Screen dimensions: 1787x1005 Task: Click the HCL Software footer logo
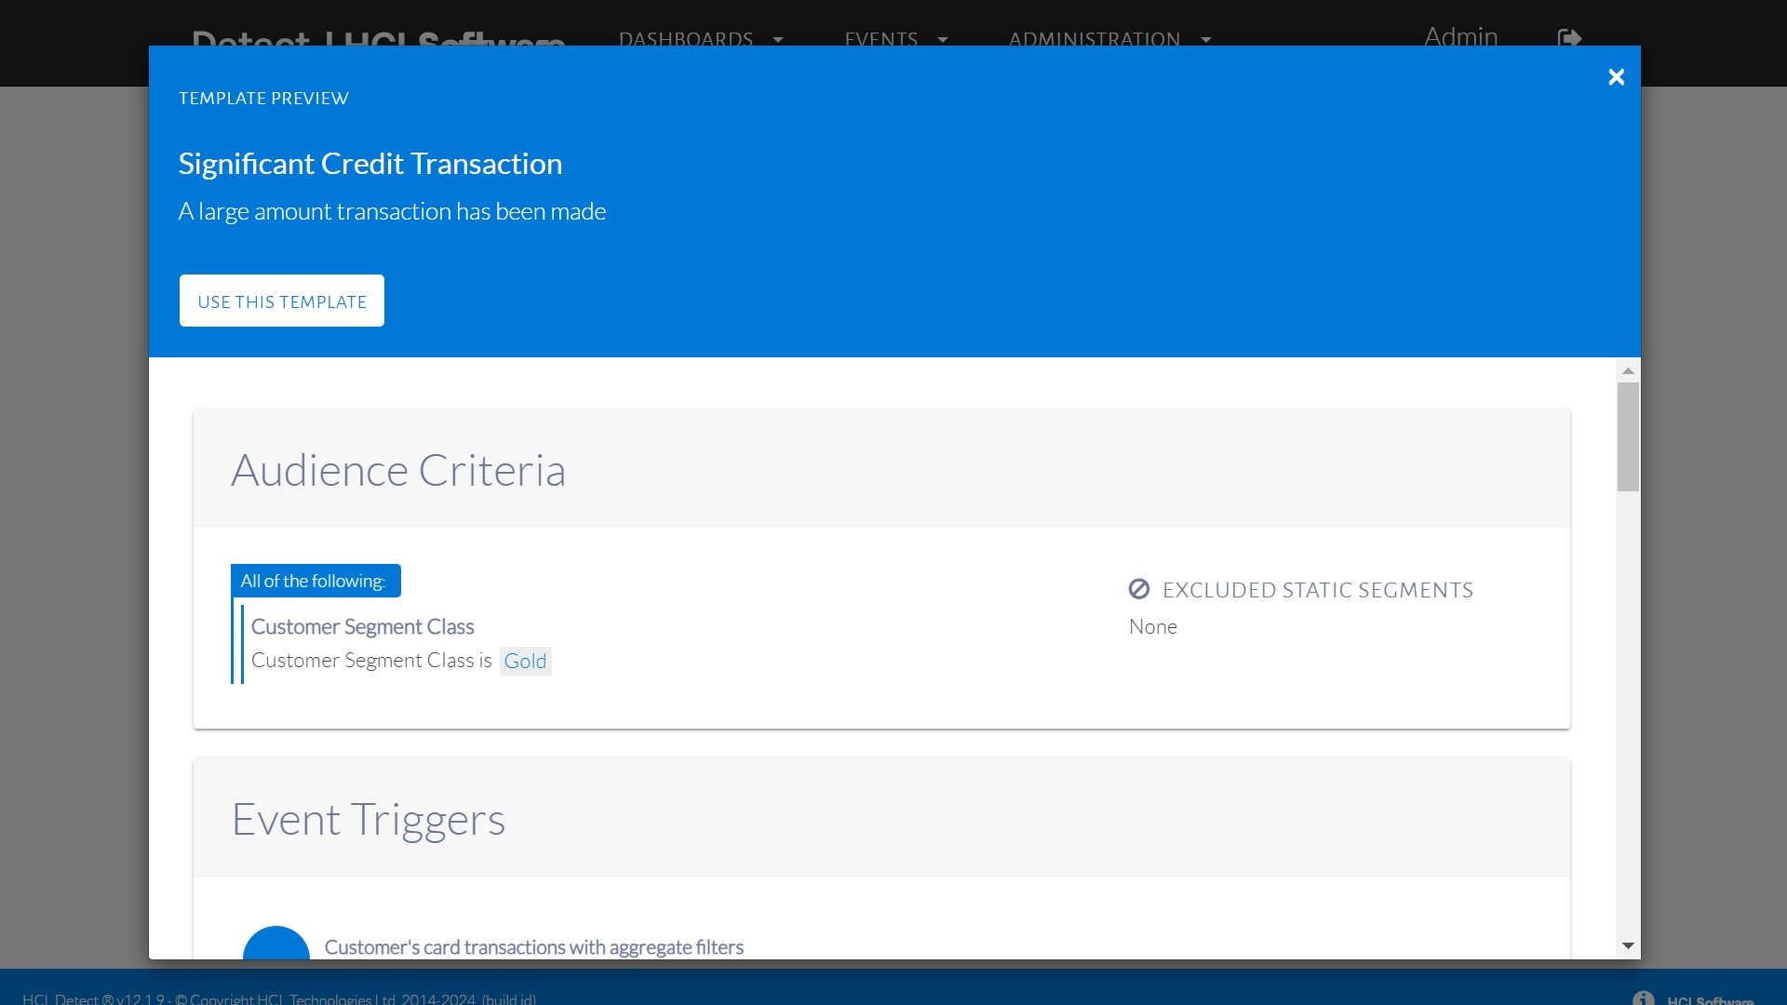tap(1710, 999)
